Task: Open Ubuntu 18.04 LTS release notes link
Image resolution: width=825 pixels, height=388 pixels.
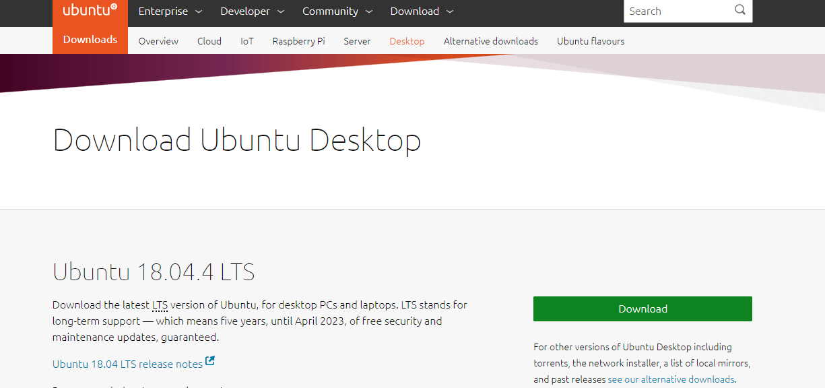Action: (127, 364)
